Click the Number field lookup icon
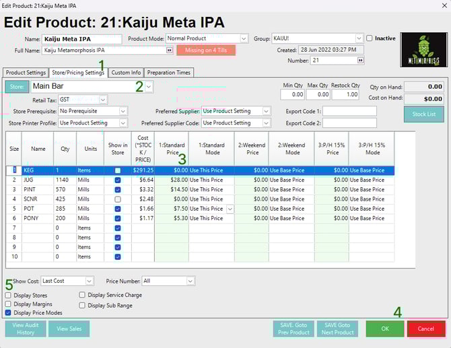 360,61
